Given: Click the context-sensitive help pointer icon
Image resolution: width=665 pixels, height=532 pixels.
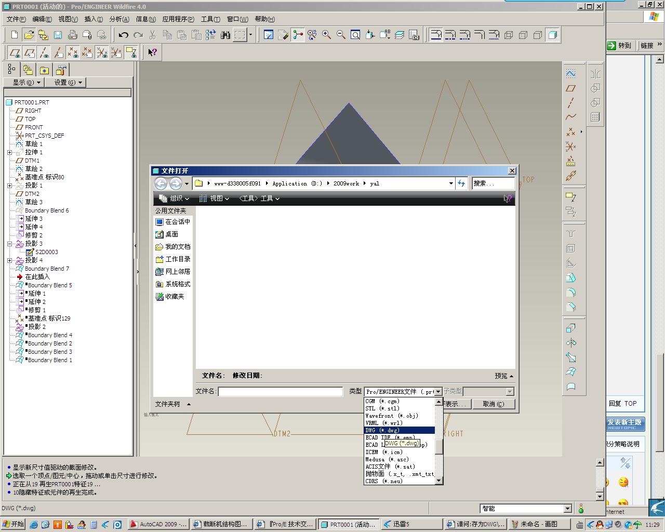Looking at the screenshot, I should 152,52.
